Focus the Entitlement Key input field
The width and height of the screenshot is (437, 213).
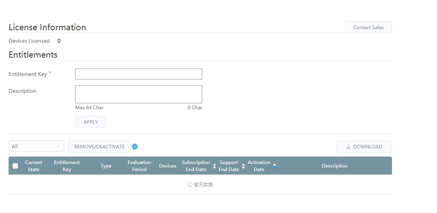[x=139, y=74]
